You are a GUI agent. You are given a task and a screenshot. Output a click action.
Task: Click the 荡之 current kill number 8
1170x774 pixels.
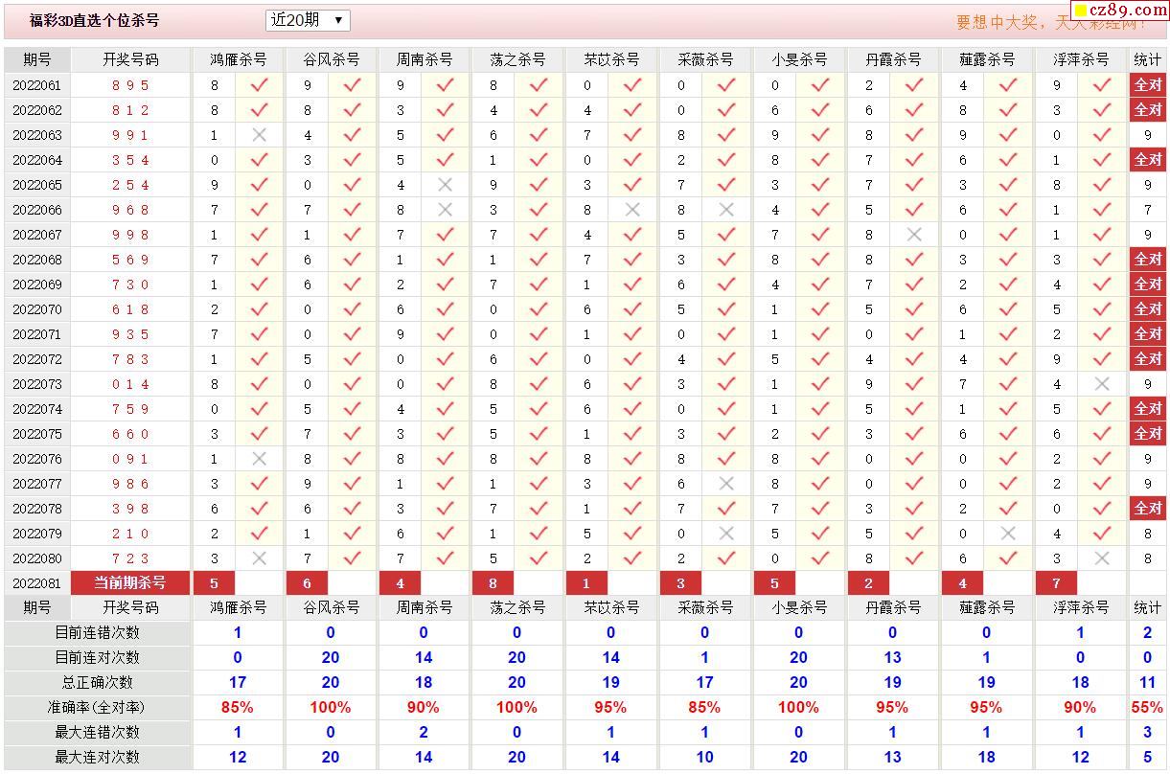pos(493,582)
